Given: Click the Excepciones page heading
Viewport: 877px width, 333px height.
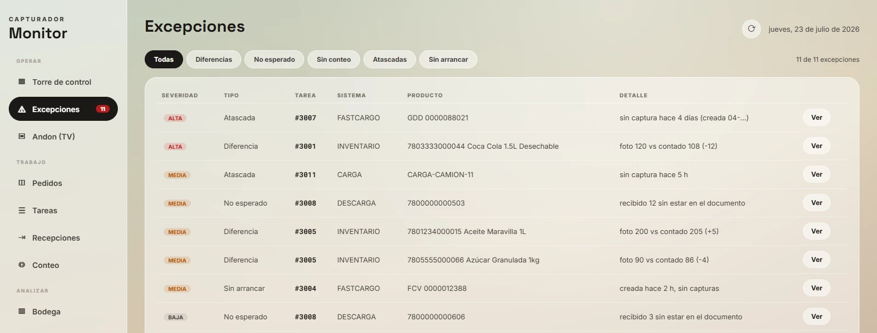Looking at the screenshot, I should click(x=195, y=26).
